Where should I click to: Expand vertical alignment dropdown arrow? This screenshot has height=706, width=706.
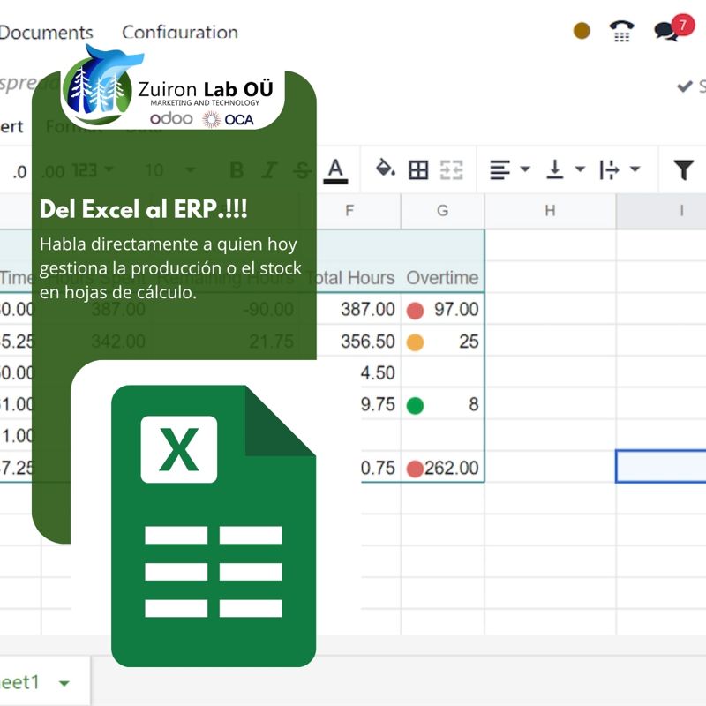pyautogui.click(x=580, y=169)
